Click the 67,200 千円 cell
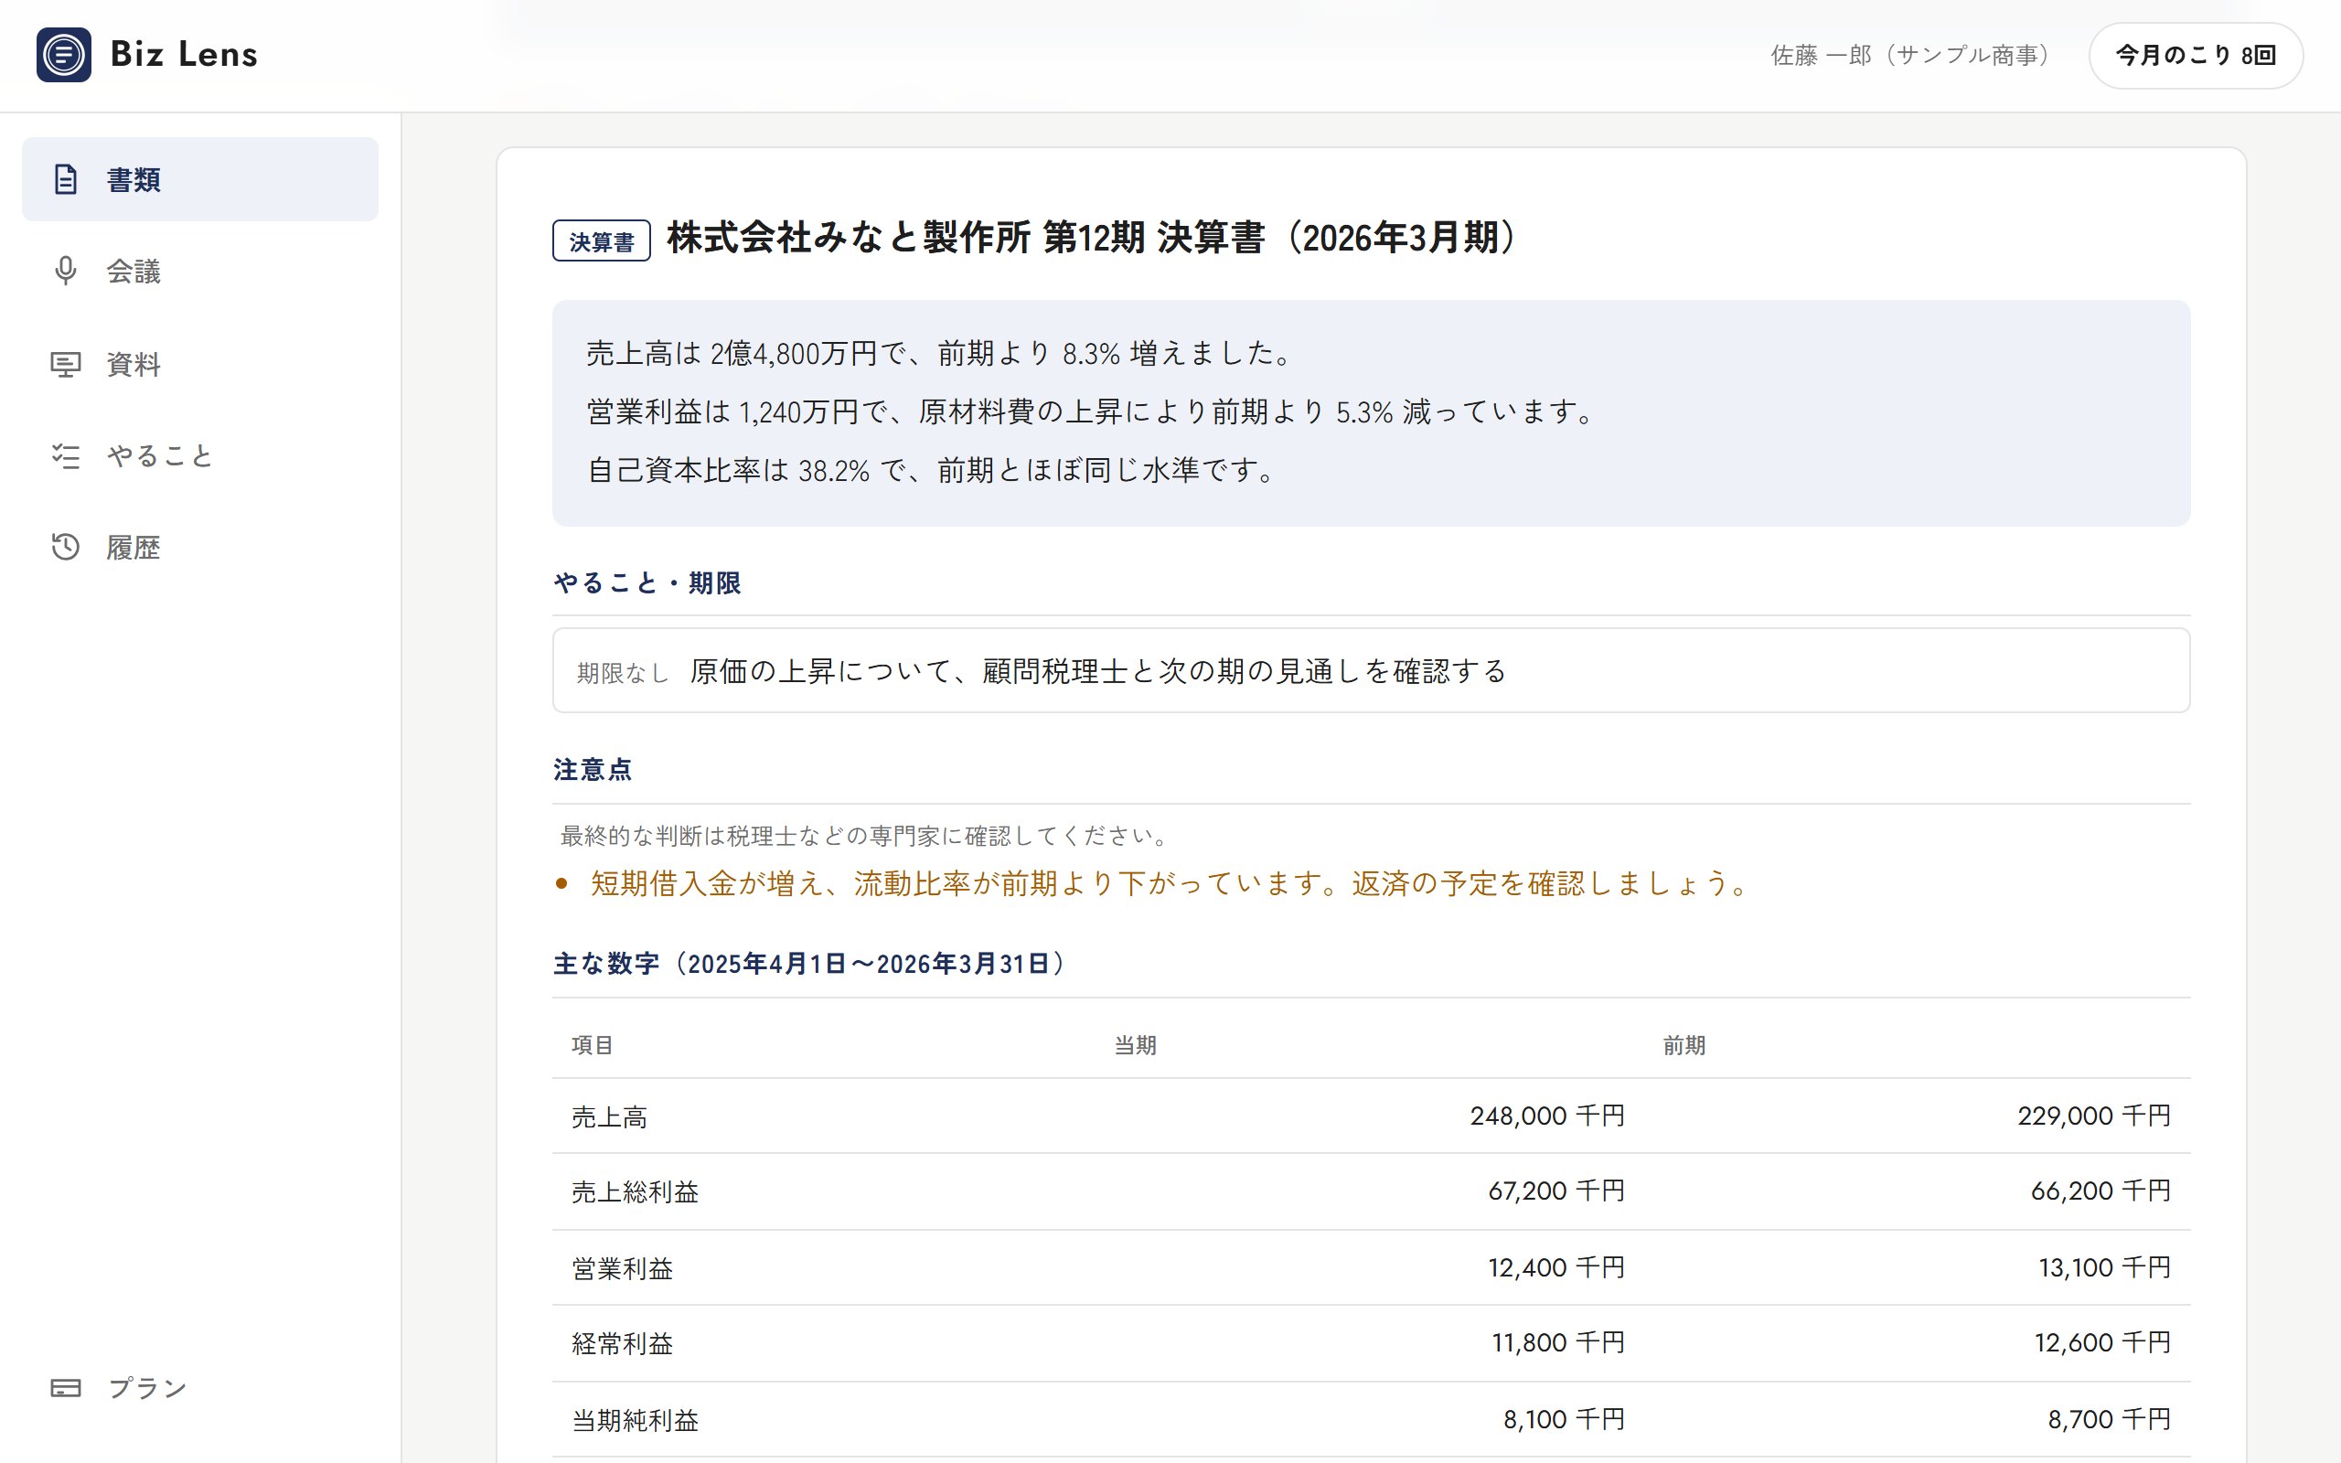The width and height of the screenshot is (2341, 1463). [x=1556, y=1191]
